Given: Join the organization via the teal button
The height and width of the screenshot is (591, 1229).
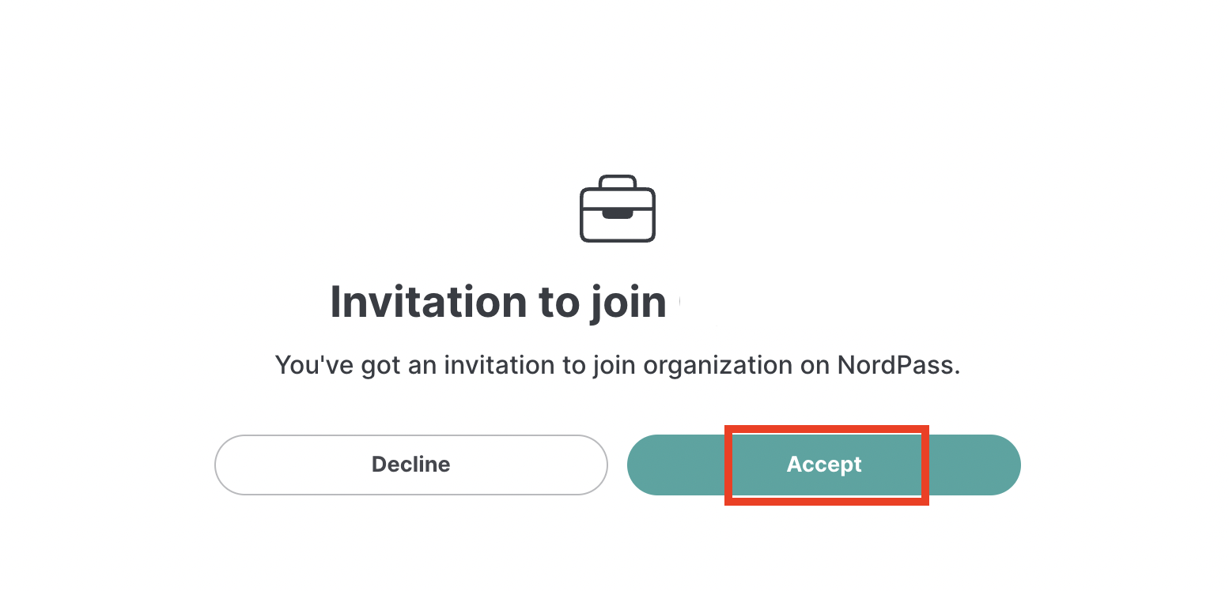Looking at the screenshot, I should pos(824,465).
